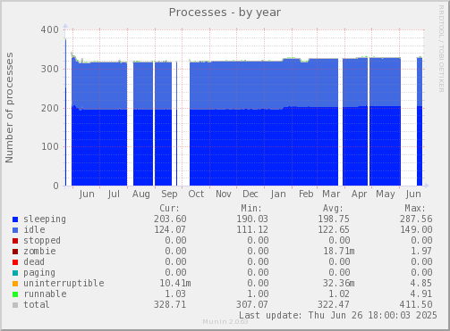Image resolution: width=450 pixels, height=331 pixels.
Task: Click the y-axis tick label 400
Action: [x=50, y=29]
